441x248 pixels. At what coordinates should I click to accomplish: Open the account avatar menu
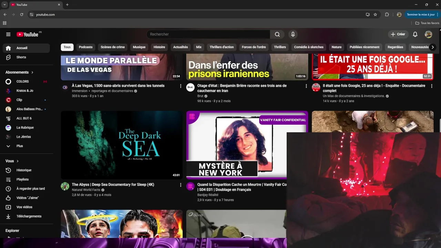[x=428, y=34]
